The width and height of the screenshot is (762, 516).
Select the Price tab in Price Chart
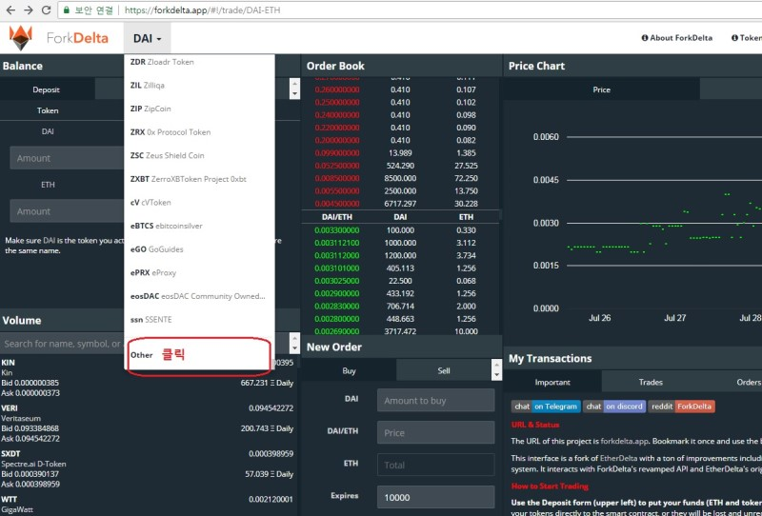601,89
